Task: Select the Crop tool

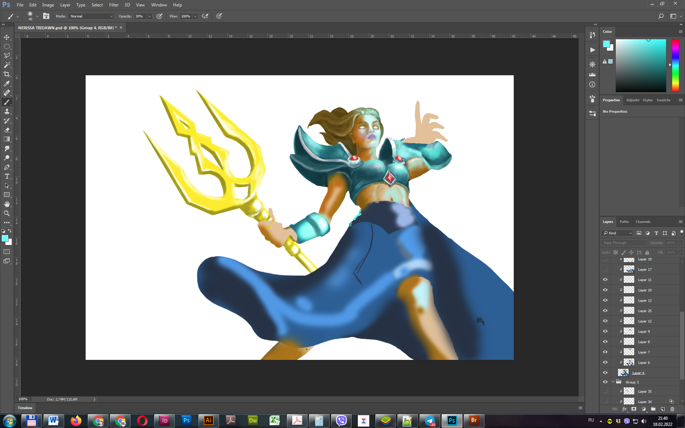Action: 7,74
